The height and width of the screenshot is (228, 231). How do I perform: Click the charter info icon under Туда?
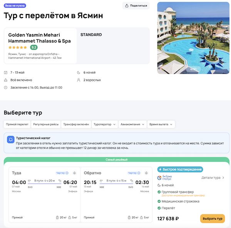pos(67,173)
